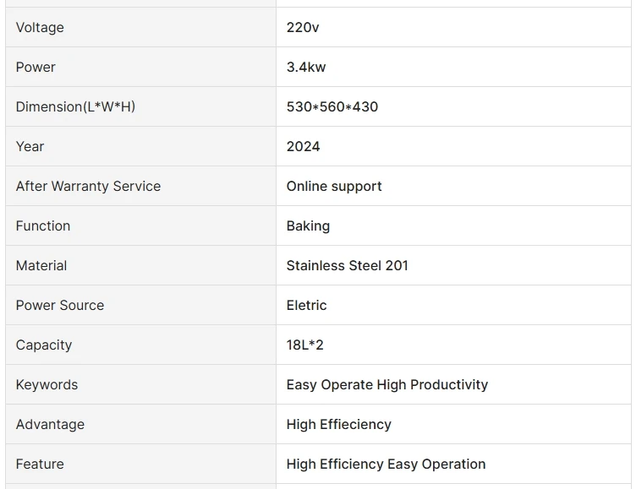Click the 18L*2 capacity value
The image size is (636, 489).
305,345
